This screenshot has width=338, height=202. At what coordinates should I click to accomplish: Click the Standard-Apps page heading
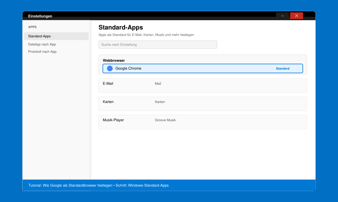121,27
